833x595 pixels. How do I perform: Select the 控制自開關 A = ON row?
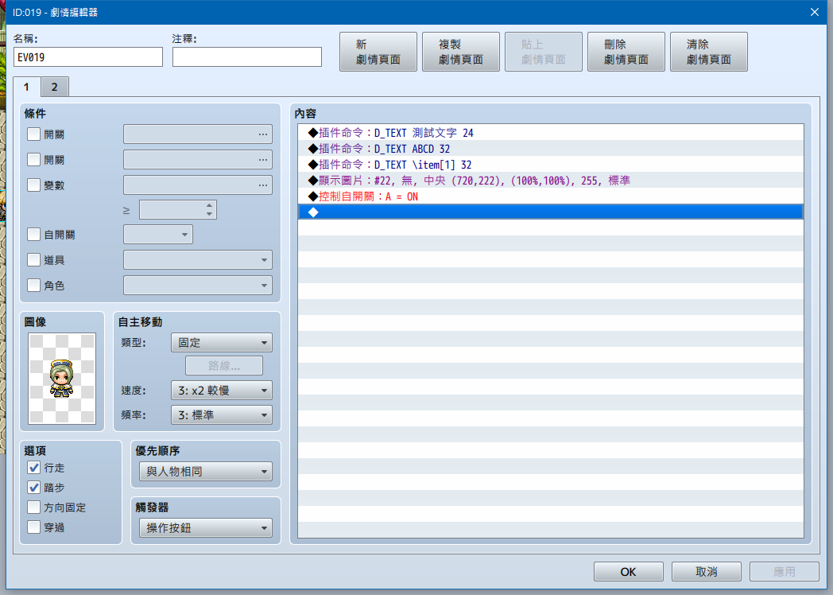[x=550, y=196]
